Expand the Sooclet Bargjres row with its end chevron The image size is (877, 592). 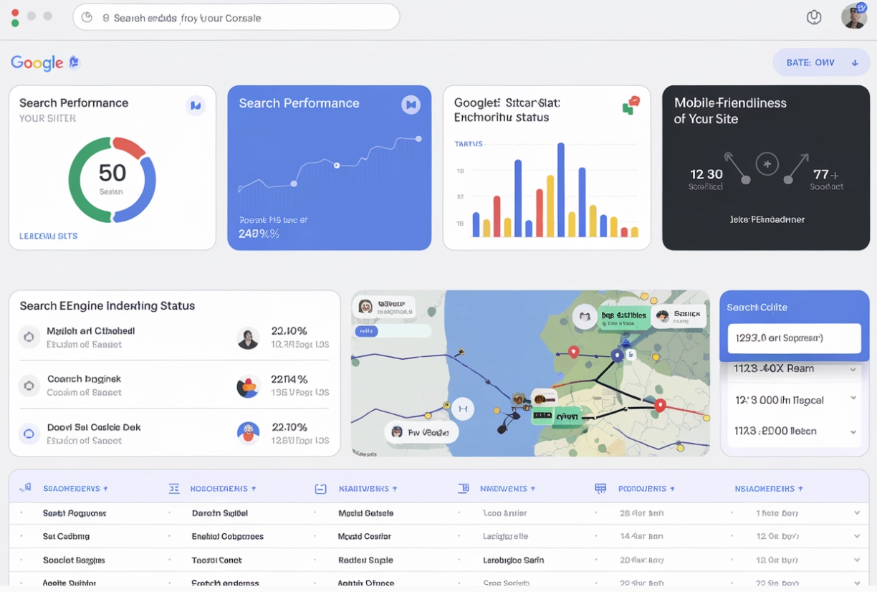[857, 560]
